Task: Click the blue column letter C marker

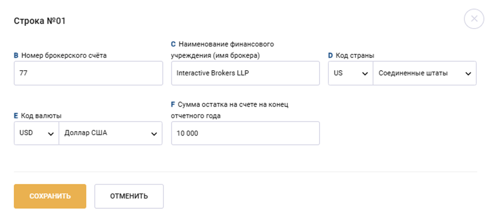Action: point(173,44)
